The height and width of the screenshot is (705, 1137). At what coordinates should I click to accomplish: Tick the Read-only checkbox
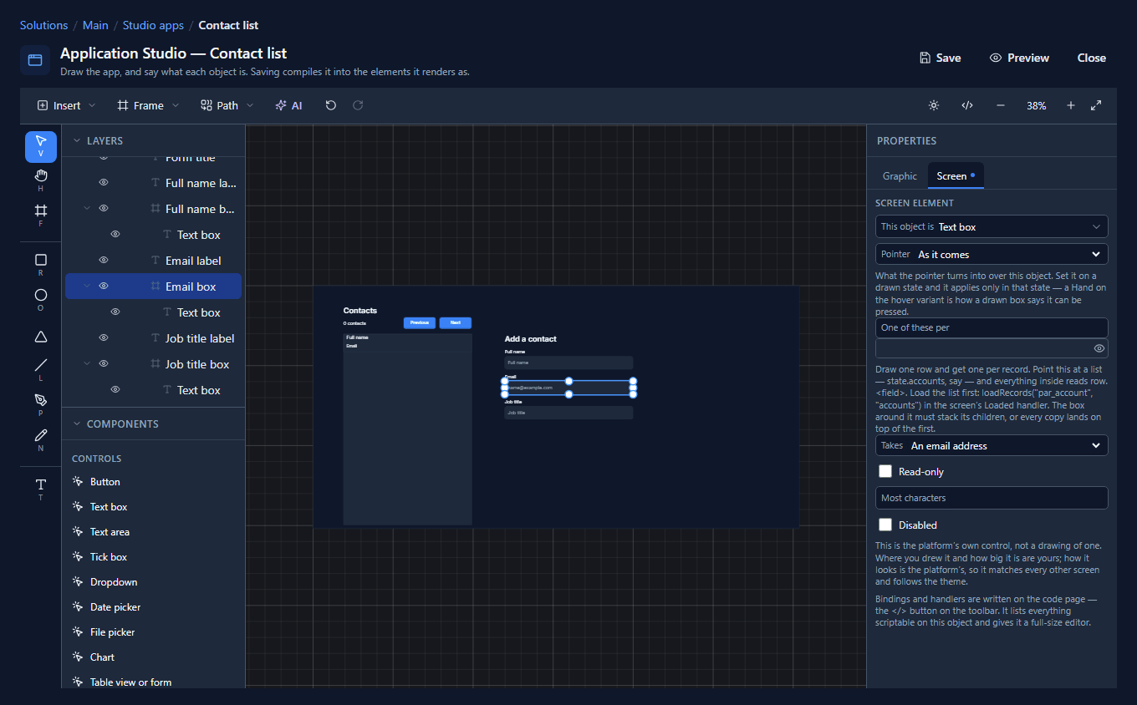pyautogui.click(x=885, y=471)
